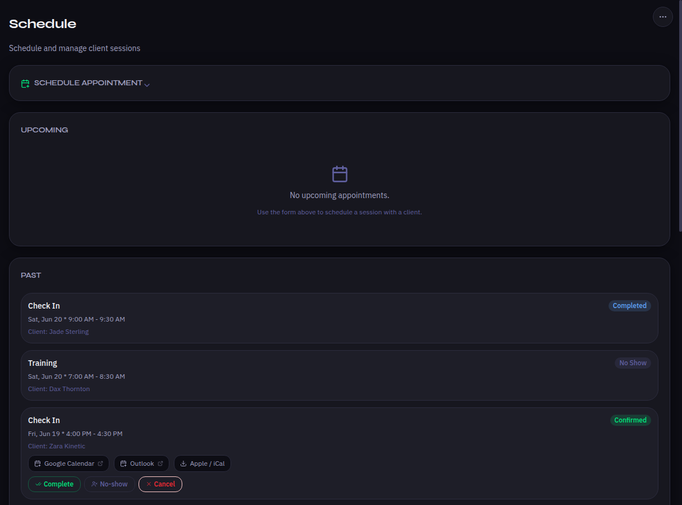Click 'Sat, Jun 20 * 7:00 AM - 8:30 AM'
The height and width of the screenshot is (505, 682).
(76, 377)
